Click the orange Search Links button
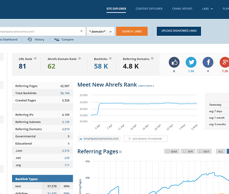This screenshot has height=194, width=229. [x=132, y=31]
